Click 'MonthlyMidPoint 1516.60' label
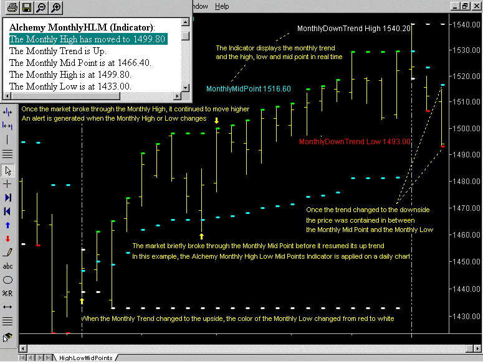Screen dimensions: 483x362 [248, 89]
